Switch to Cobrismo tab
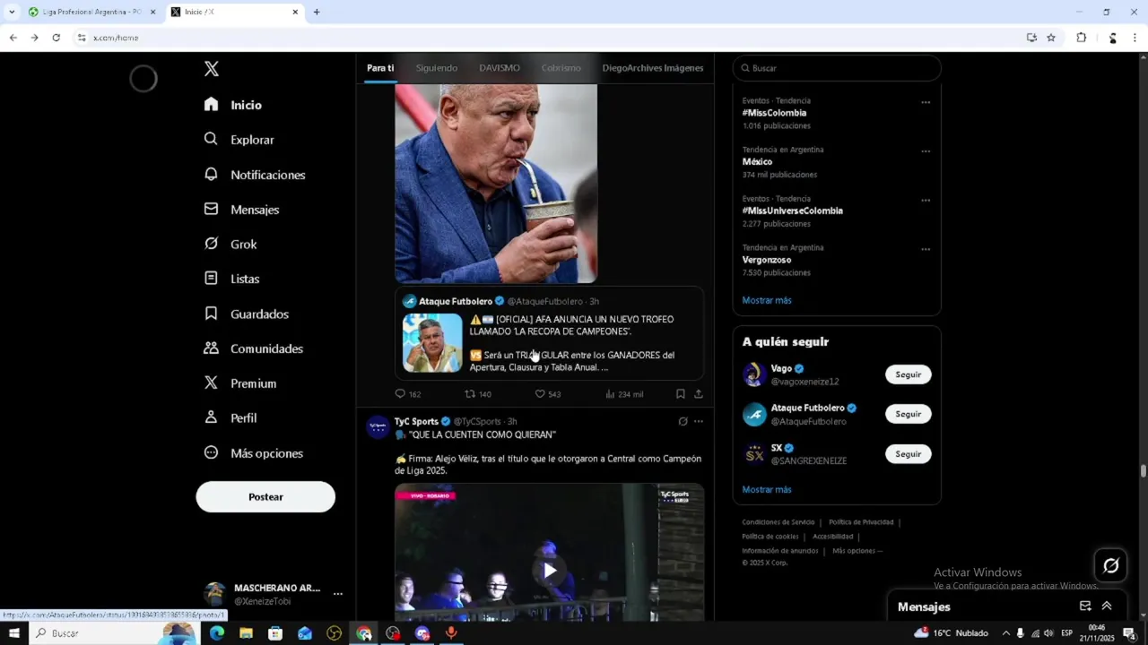 561,68
